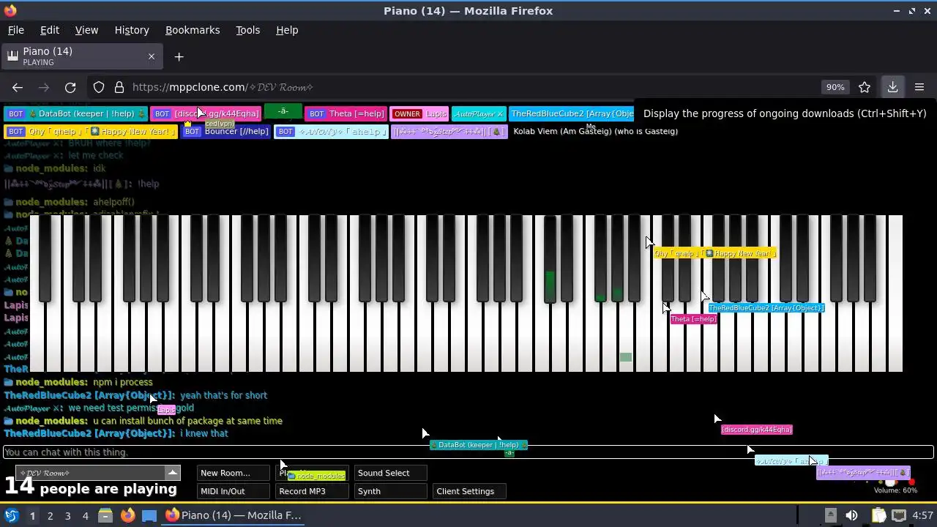The image size is (937, 527).
Task: Reload the page with the refresh icon
Action: (x=70, y=87)
